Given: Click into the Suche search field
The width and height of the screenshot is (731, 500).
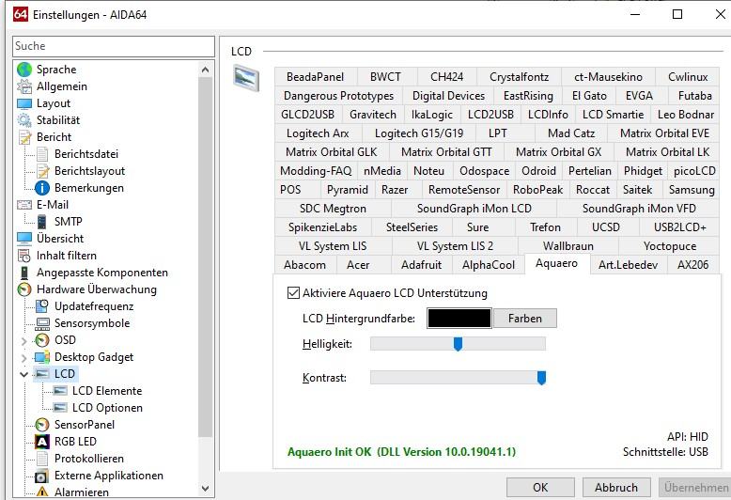Looking at the screenshot, I should pyautogui.click(x=114, y=46).
